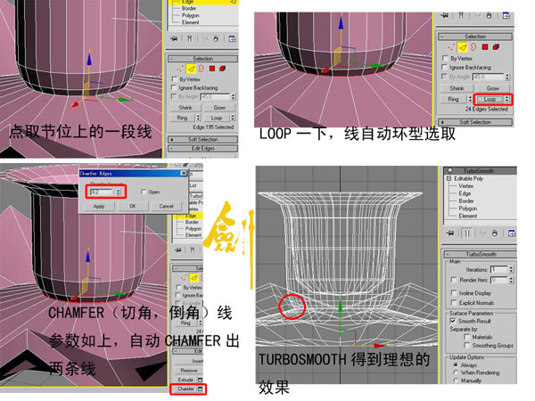Click Pin Stack icon in 24 Edges Selected panel
Image resolution: width=535 pixels, height=401 pixels.
click(444, 15)
